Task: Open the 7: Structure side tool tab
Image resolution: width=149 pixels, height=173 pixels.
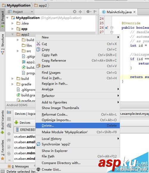Action: coord(2,44)
